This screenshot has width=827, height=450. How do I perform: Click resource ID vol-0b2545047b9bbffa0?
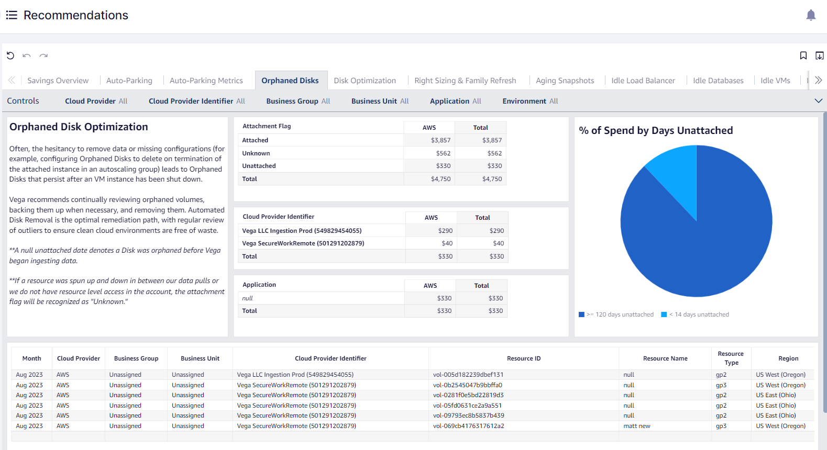[x=468, y=385]
